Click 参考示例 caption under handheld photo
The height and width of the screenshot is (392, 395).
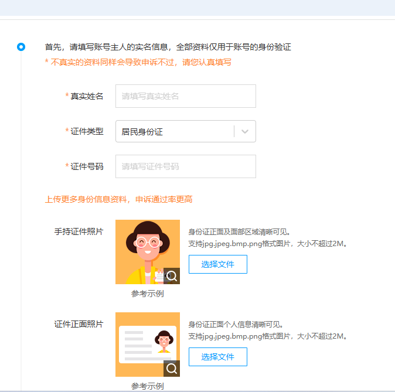(148, 294)
